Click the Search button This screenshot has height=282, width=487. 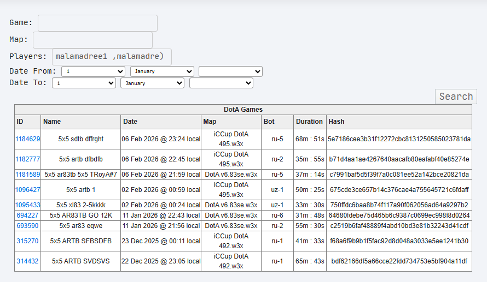(456, 97)
